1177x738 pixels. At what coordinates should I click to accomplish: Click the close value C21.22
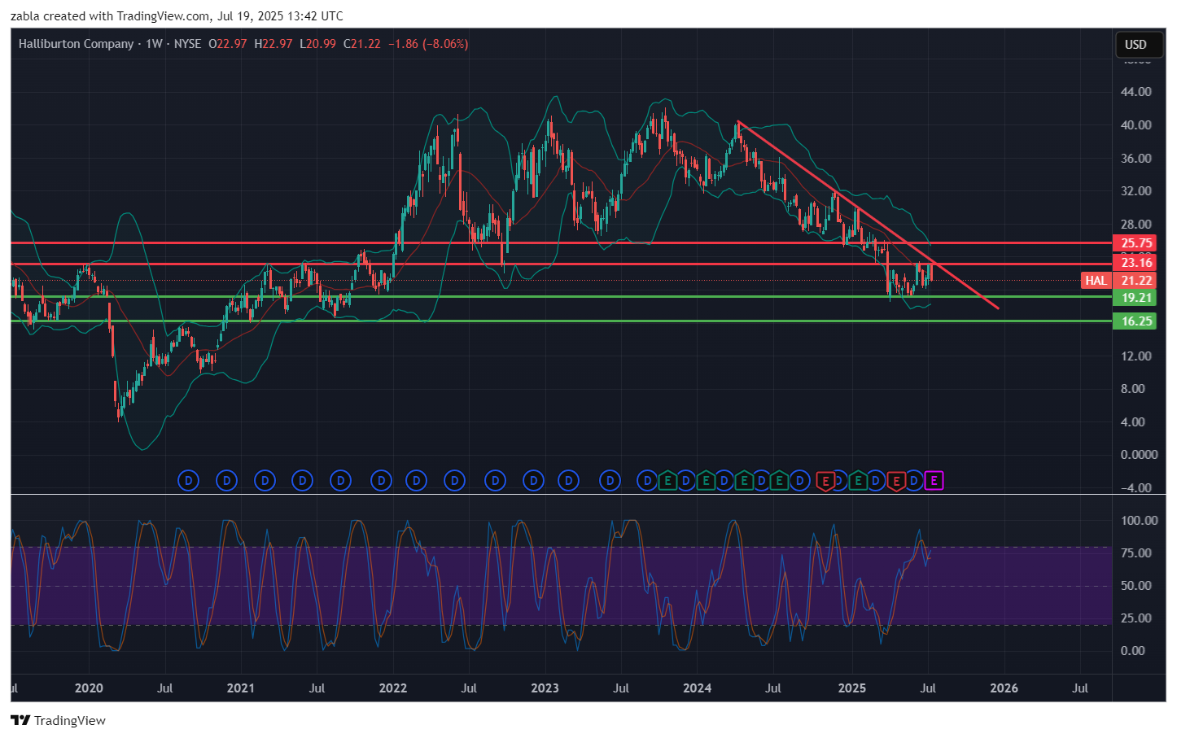[362, 44]
